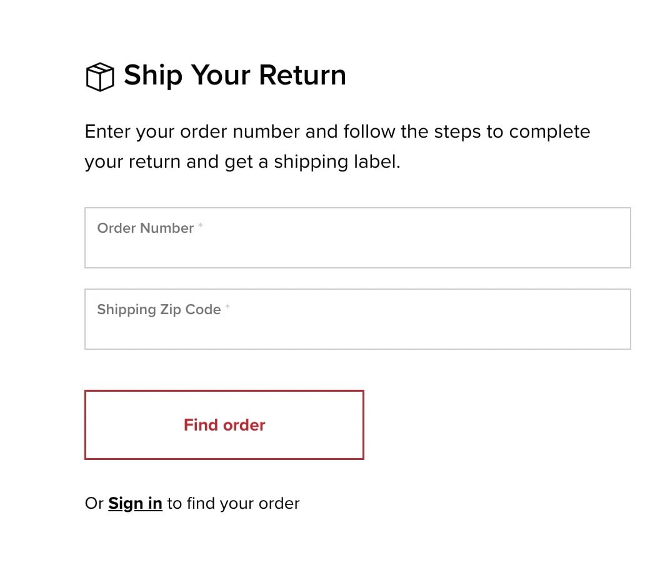Image resolution: width=670 pixels, height=587 pixels.
Task: Click the instructions paragraph about order number
Action: 337,146
